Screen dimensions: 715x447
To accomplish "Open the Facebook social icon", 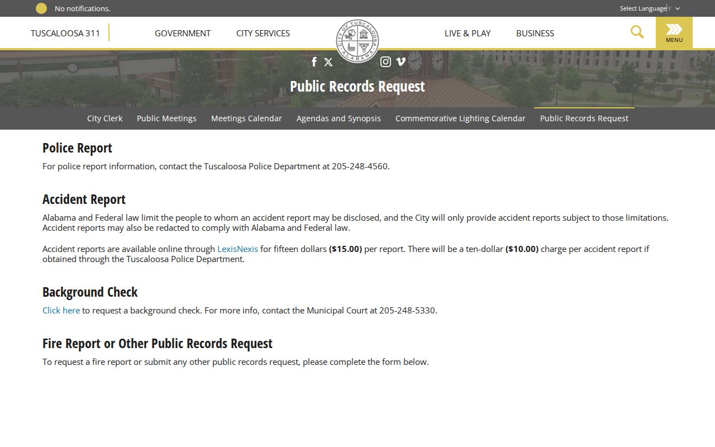I will pyautogui.click(x=314, y=62).
